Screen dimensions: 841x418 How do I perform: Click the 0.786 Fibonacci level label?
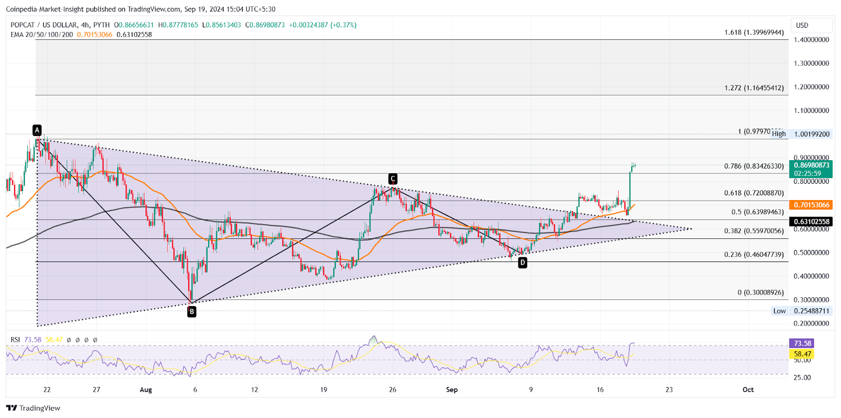click(x=754, y=166)
